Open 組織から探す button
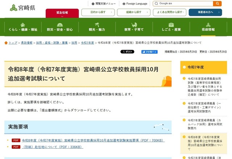Image resolution: width=232 pixels, height=159 pixels. [x=134, y=12]
